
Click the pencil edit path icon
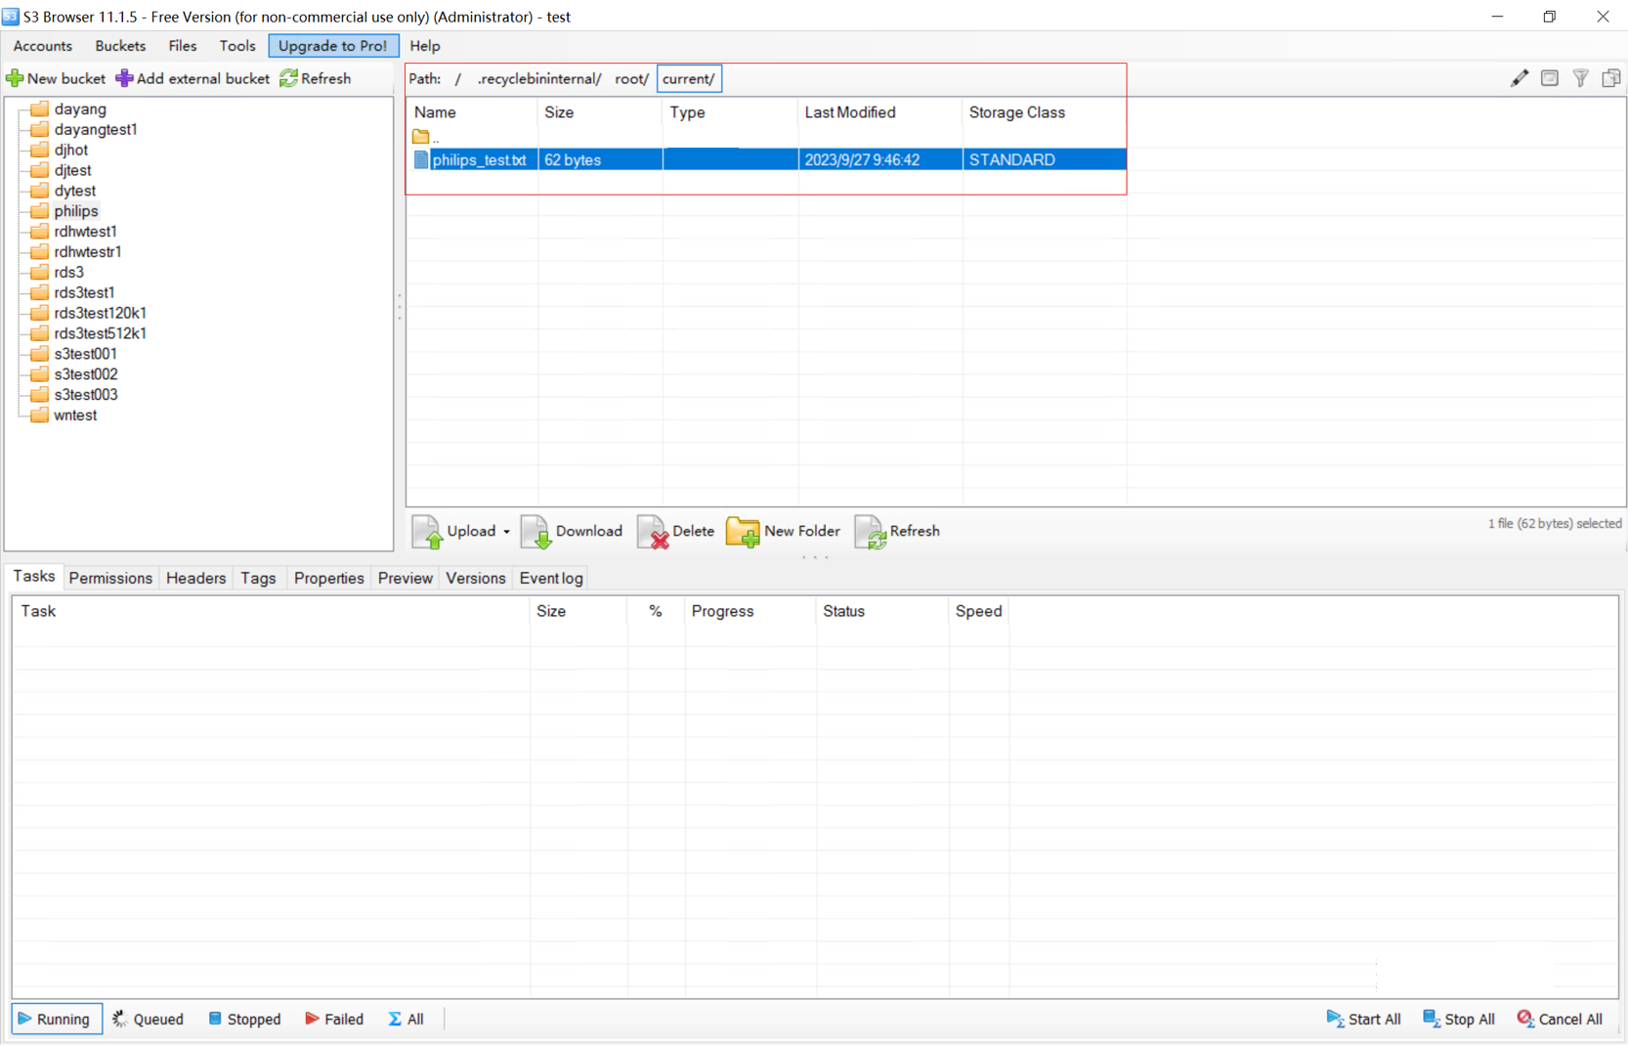point(1519,78)
